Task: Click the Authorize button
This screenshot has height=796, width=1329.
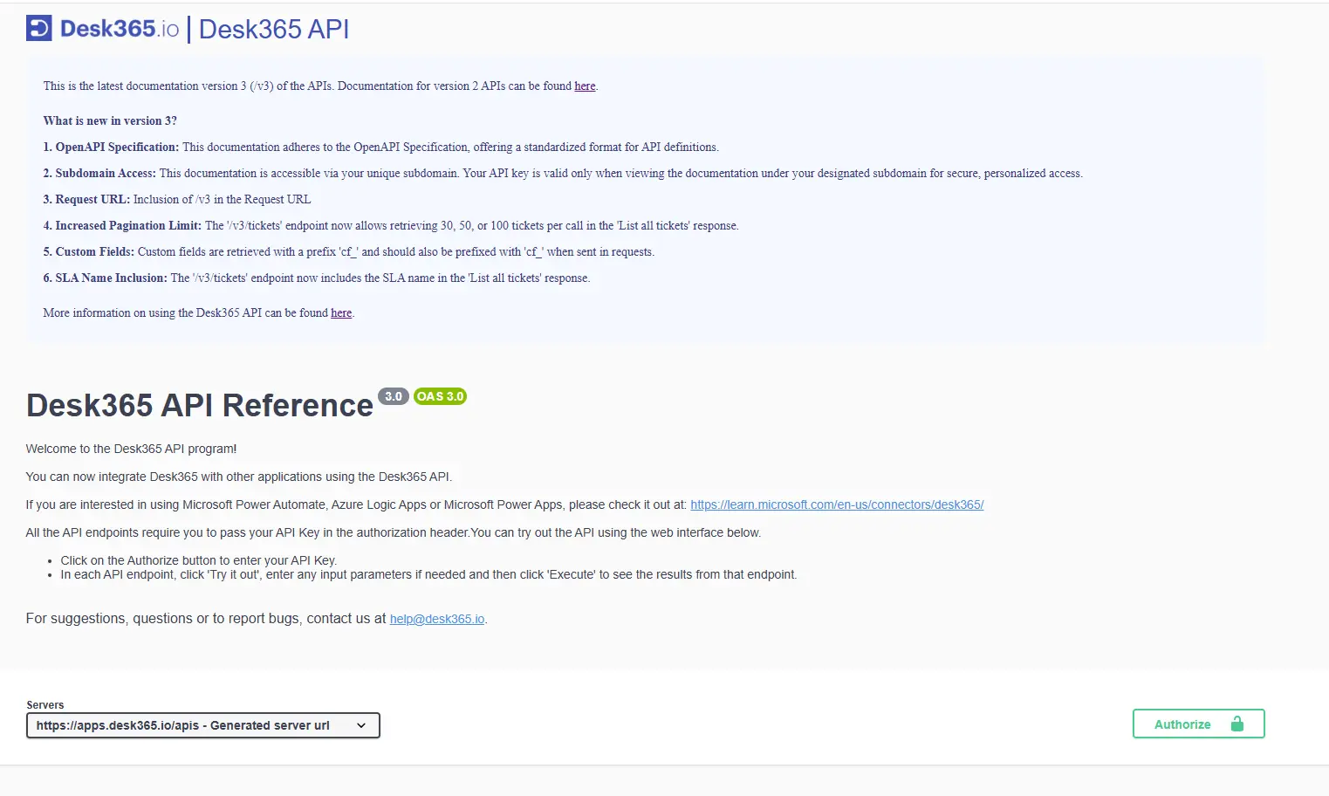Action: (1198, 724)
